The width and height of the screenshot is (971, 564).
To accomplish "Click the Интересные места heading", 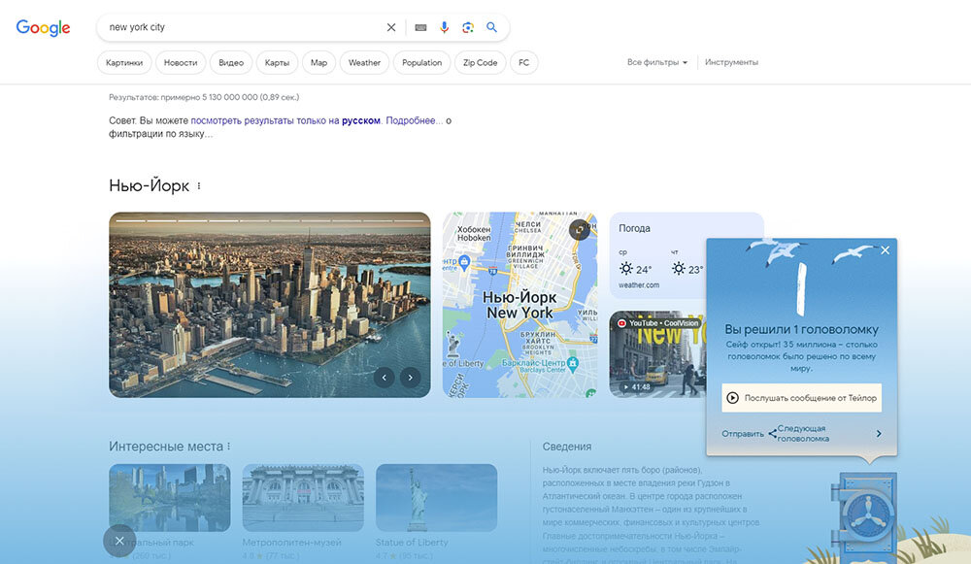I will (x=166, y=447).
